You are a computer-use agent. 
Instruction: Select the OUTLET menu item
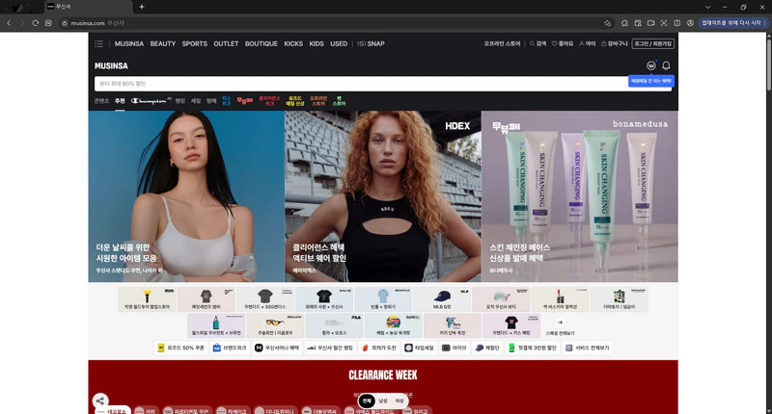tap(226, 43)
